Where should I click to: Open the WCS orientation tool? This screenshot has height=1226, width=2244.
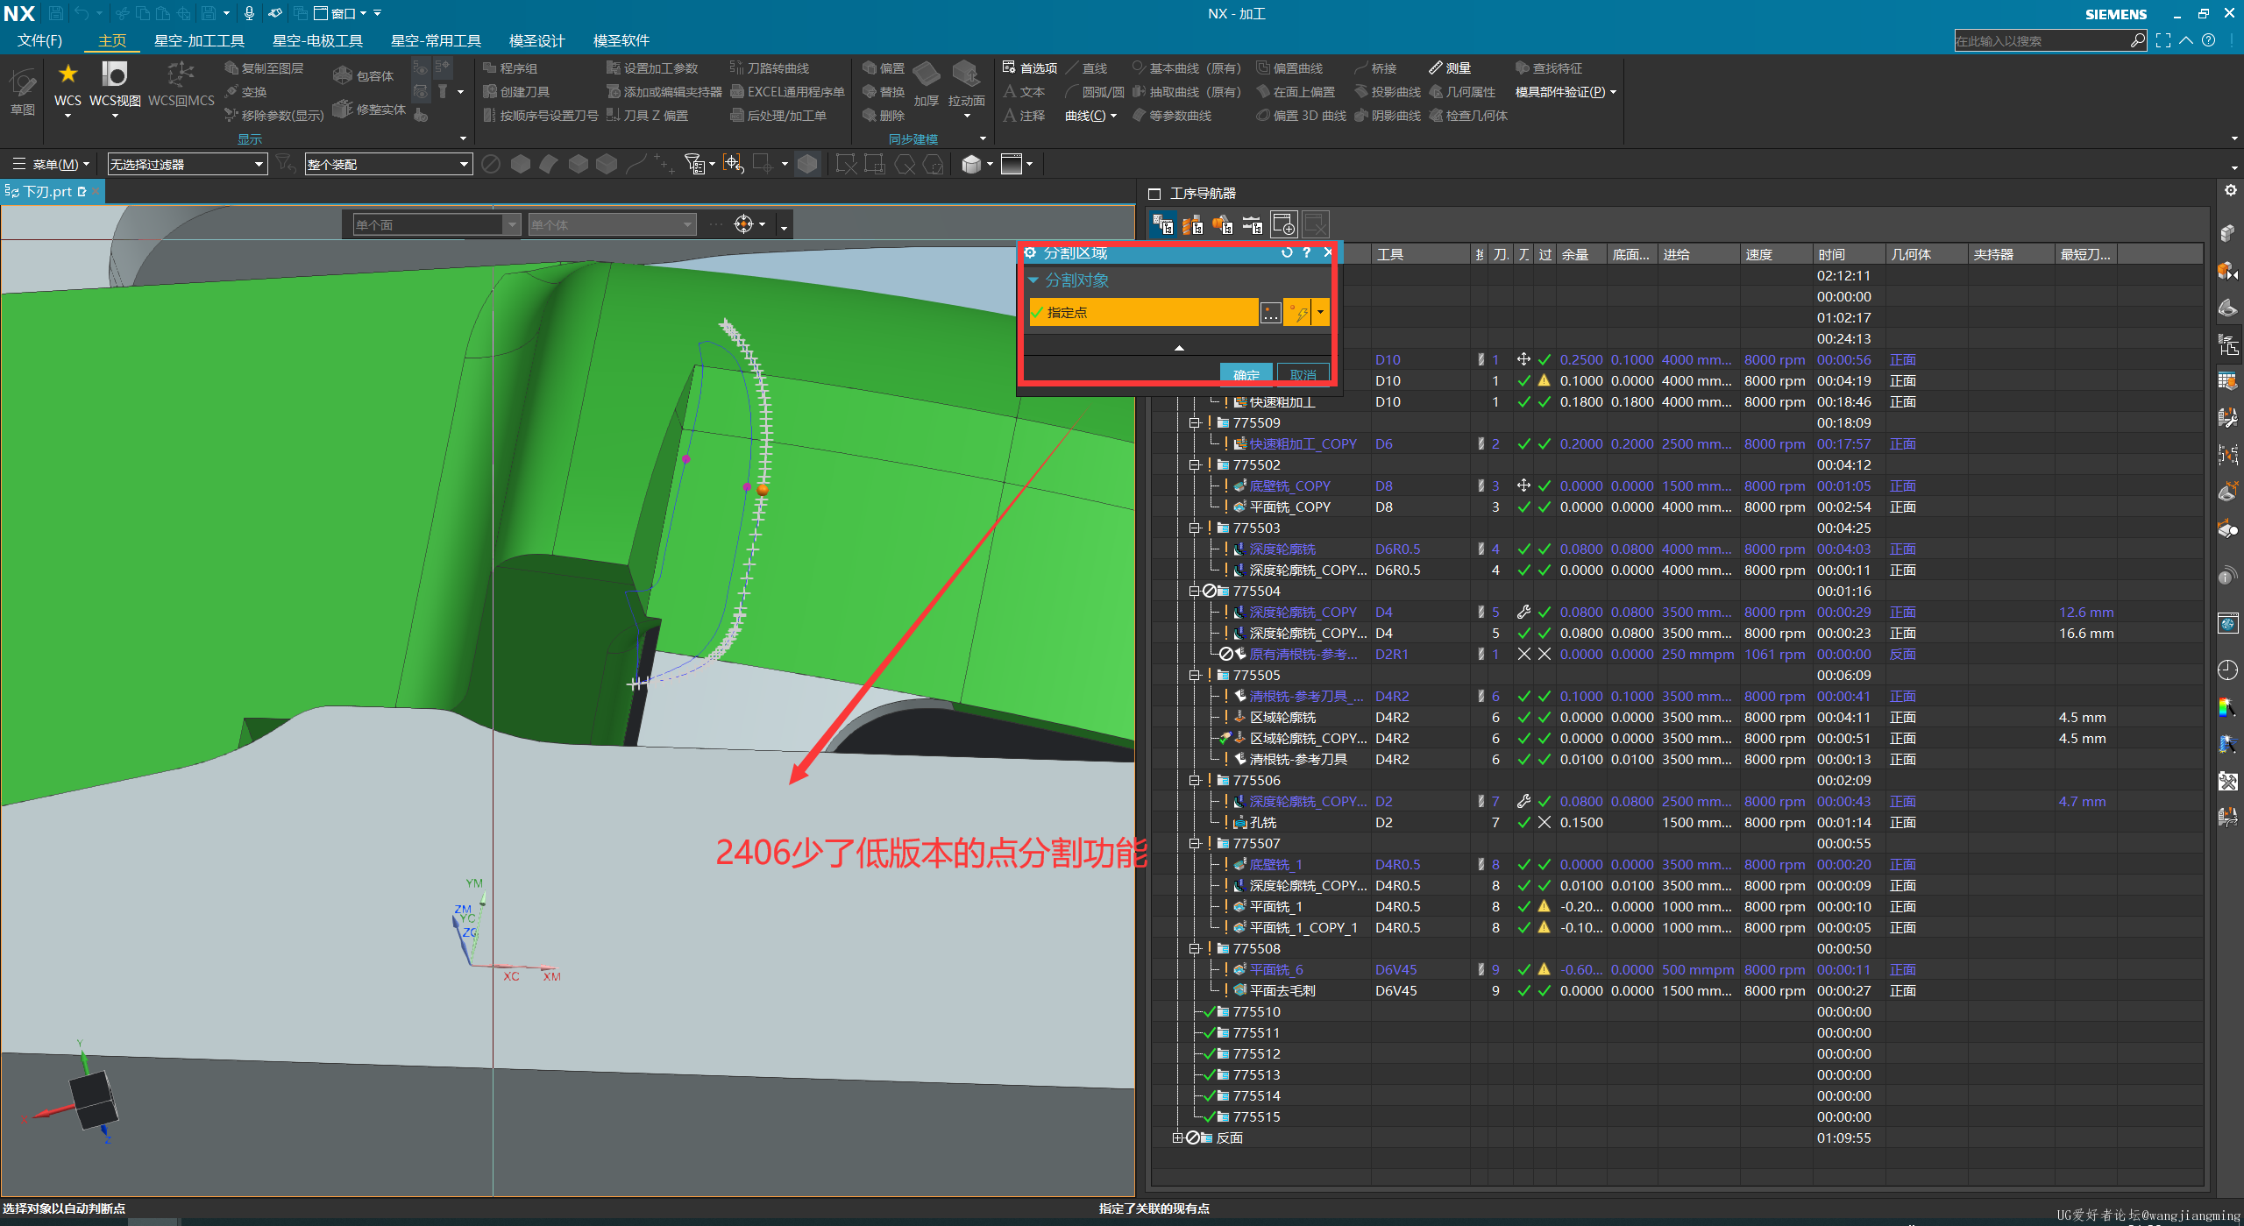[67, 85]
